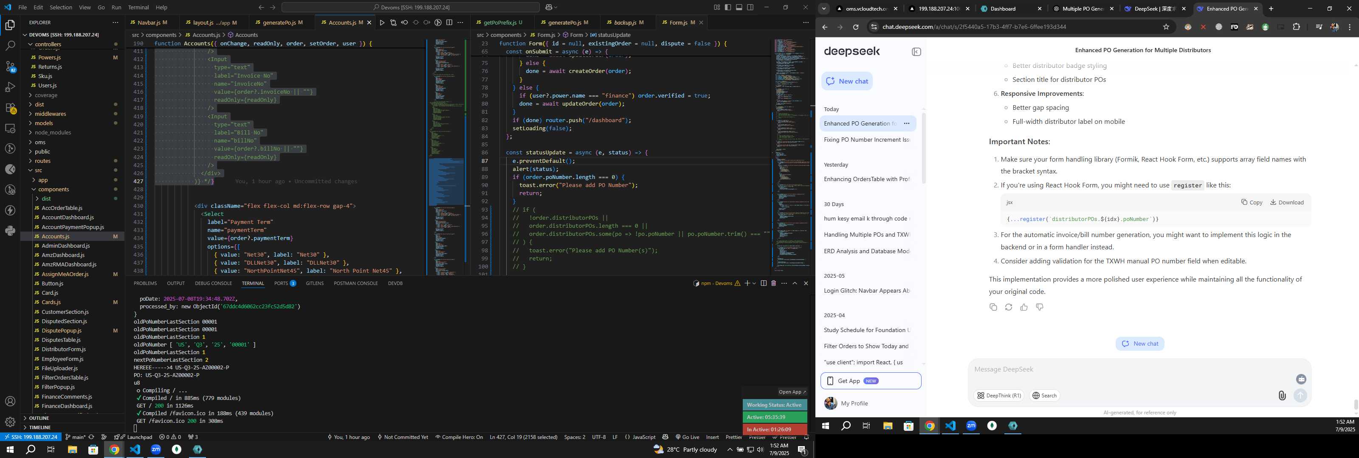Split the terminal panel
This screenshot has width=1359, height=458.
pyautogui.click(x=764, y=284)
